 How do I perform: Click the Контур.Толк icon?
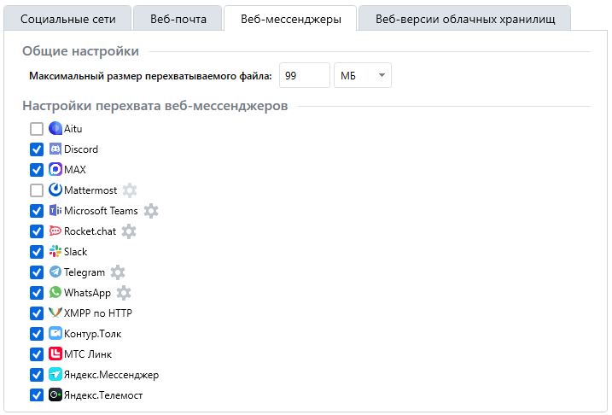(x=55, y=333)
